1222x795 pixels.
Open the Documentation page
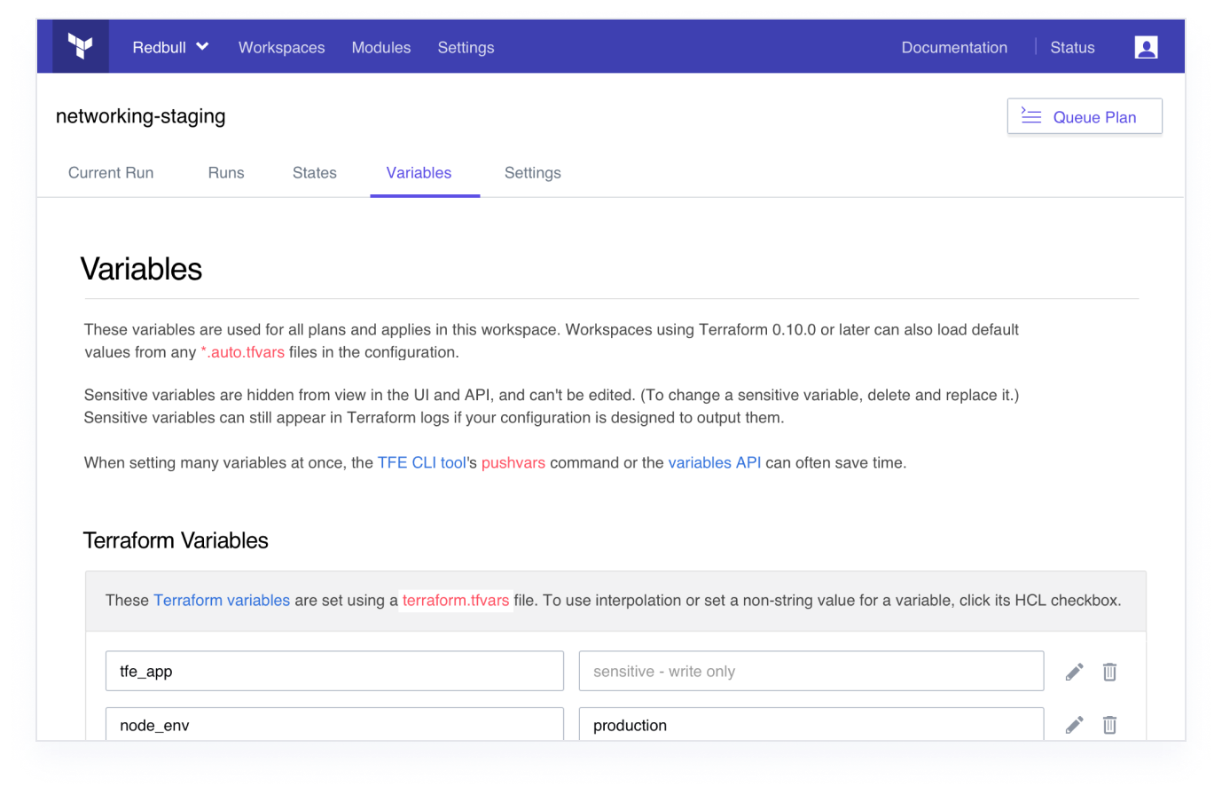954,48
